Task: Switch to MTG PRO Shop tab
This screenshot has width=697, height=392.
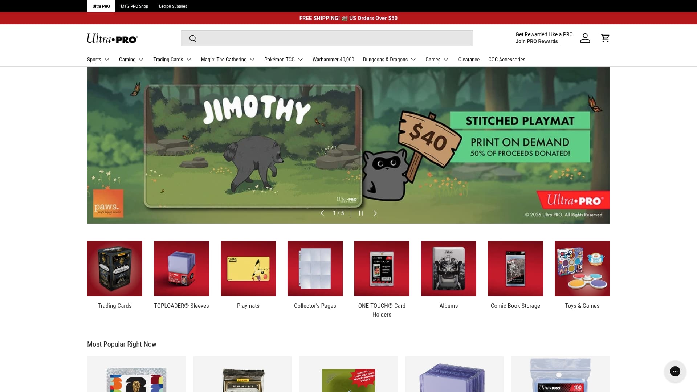Action: point(134,6)
